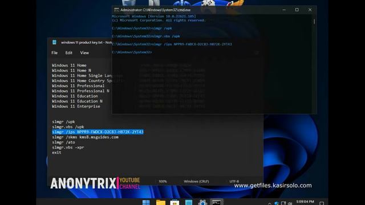Open the notification center icon
Screen dimensions: 365x205
pos(322,203)
